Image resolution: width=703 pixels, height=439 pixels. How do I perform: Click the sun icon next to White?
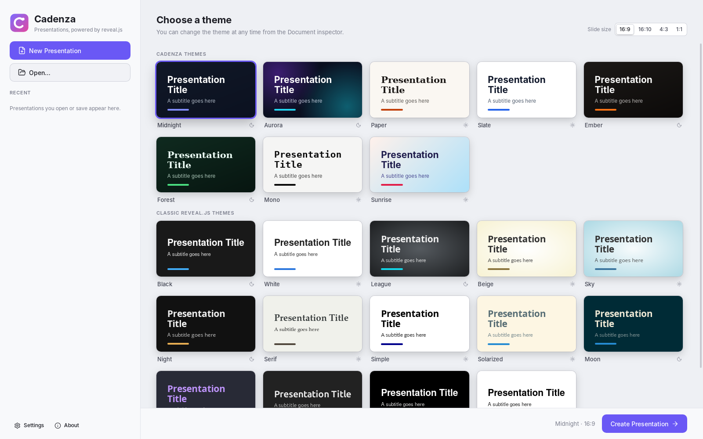pyautogui.click(x=359, y=284)
